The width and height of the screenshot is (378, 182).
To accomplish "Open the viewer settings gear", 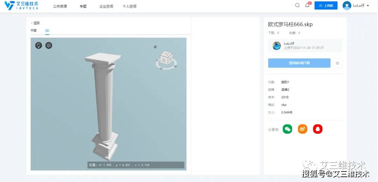I will pyautogui.click(x=49, y=45).
